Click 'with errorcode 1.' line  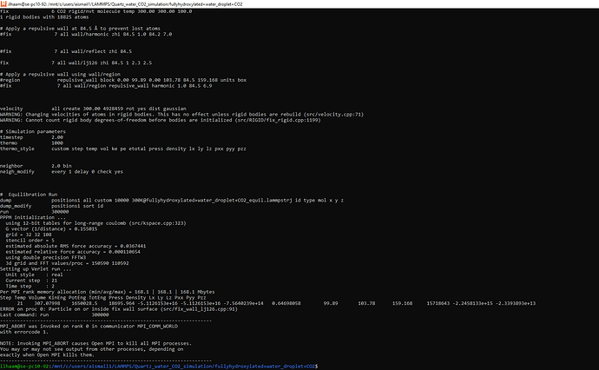tap(24, 333)
